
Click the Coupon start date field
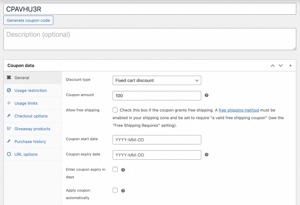pos(157,140)
